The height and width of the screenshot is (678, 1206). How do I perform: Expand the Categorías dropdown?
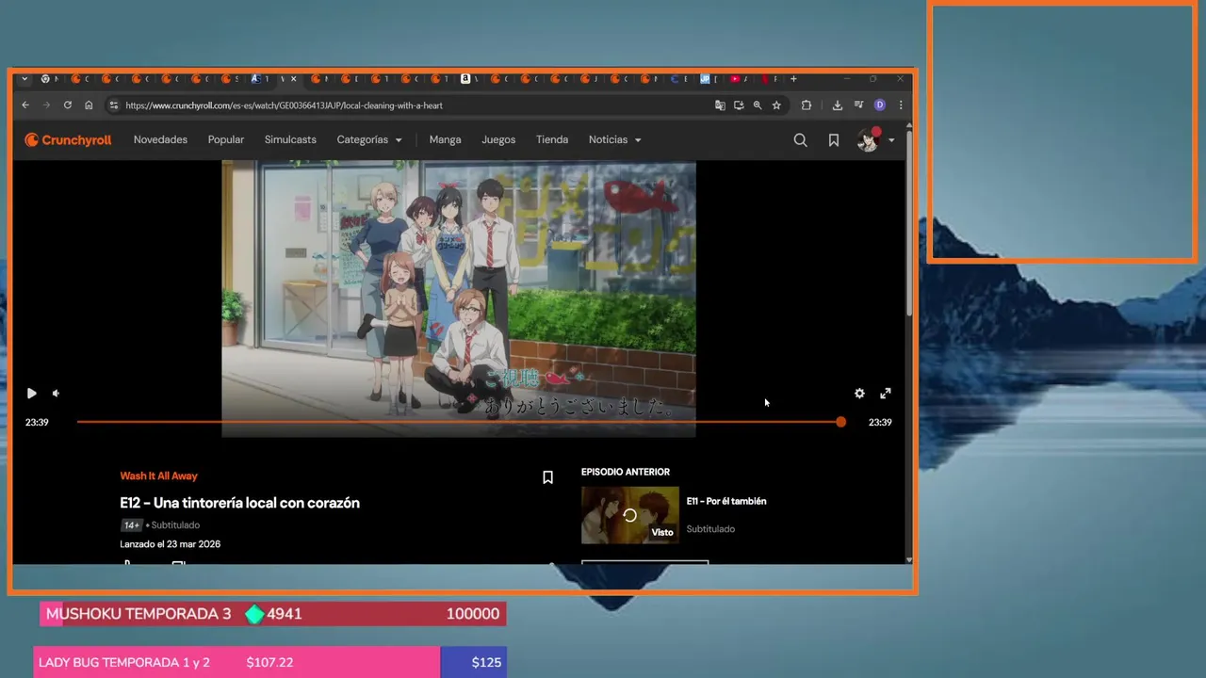369,139
